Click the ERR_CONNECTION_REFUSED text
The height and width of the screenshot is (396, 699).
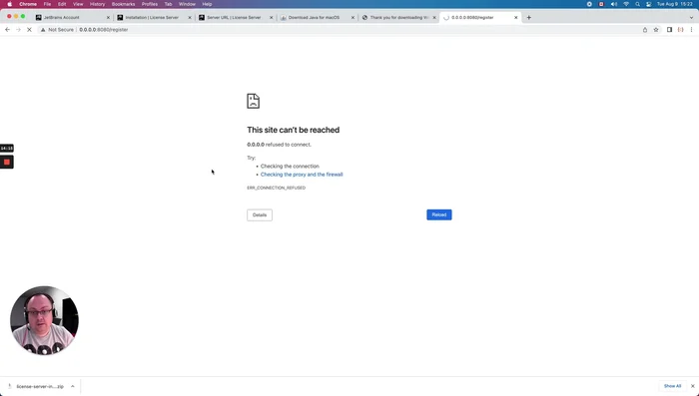coord(276,188)
